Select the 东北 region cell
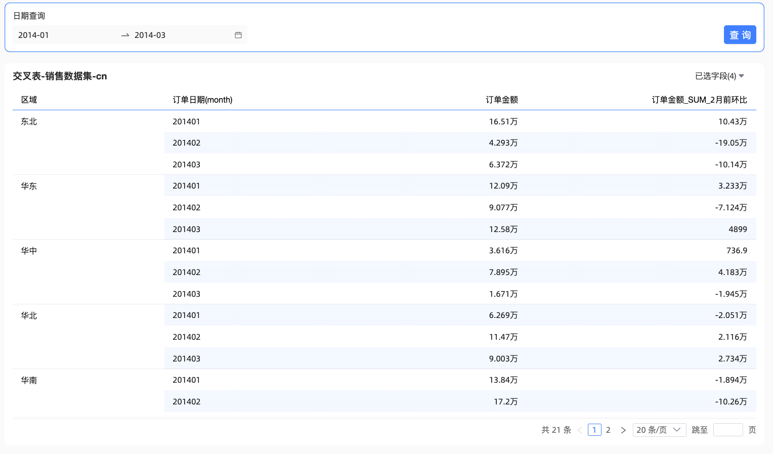This screenshot has width=773, height=454. (x=29, y=121)
